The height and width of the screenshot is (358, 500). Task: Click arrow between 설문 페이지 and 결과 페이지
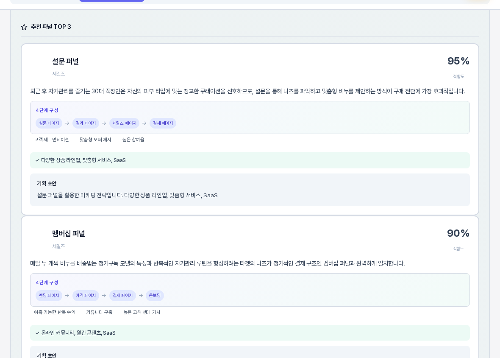pyautogui.click(x=67, y=123)
